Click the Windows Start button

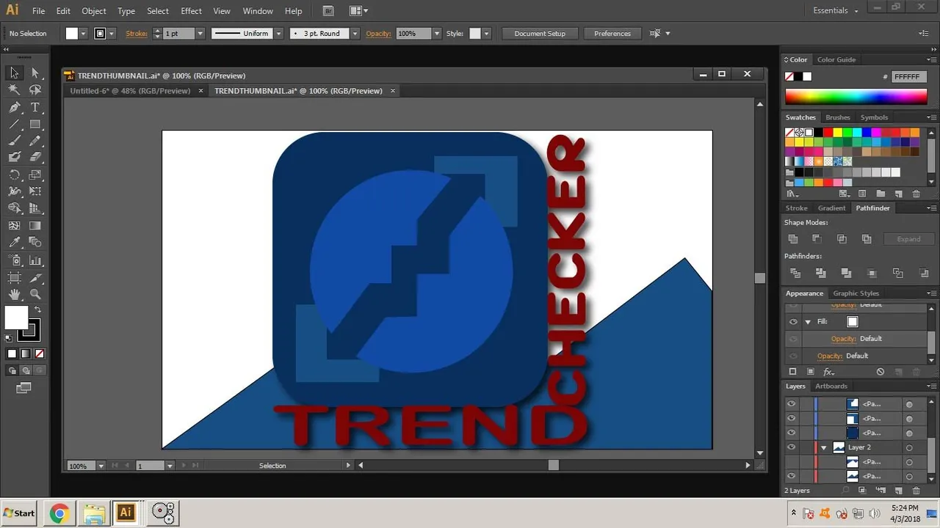[20, 513]
